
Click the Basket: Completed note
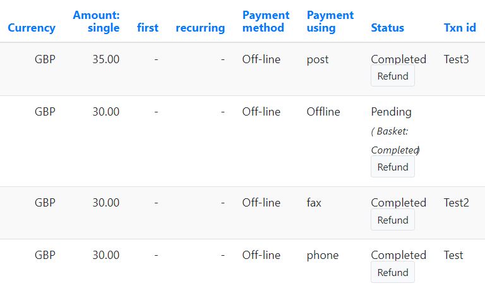pyautogui.click(x=395, y=141)
